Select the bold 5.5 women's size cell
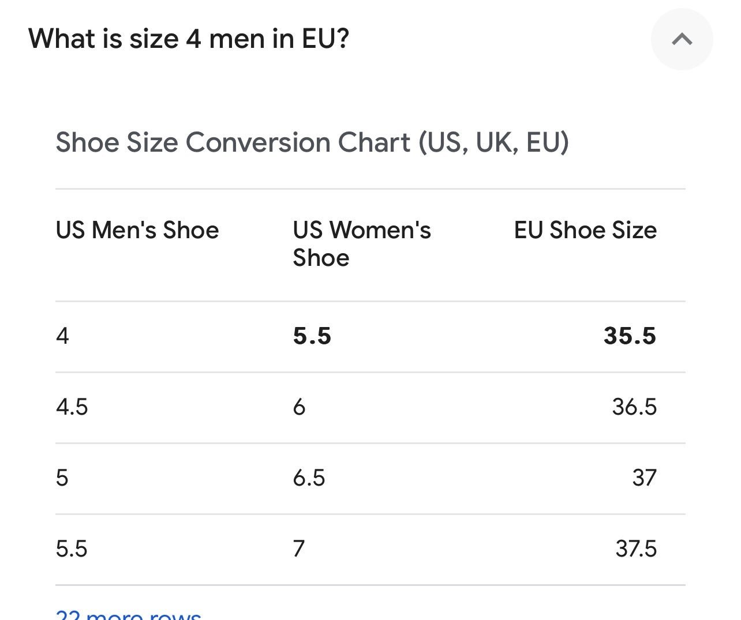The width and height of the screenshot is (741, 620). [x=312, y=336]
